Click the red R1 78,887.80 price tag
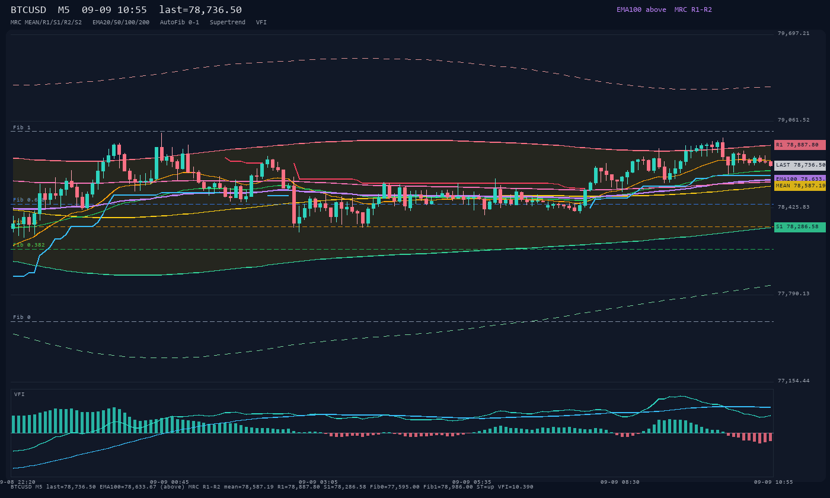 pyautogui.click(x=800, y=145)
